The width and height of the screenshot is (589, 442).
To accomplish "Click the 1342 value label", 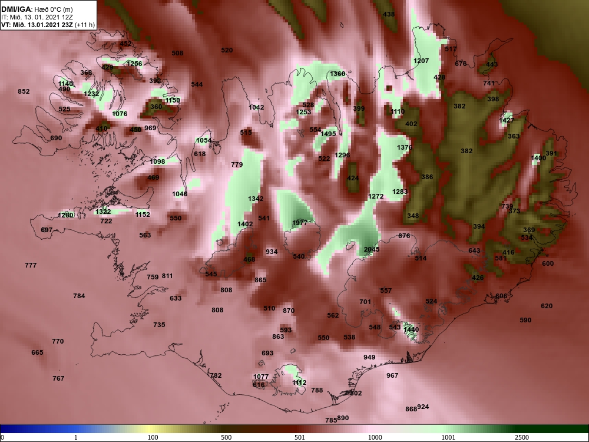I will [x=256, y=199].
